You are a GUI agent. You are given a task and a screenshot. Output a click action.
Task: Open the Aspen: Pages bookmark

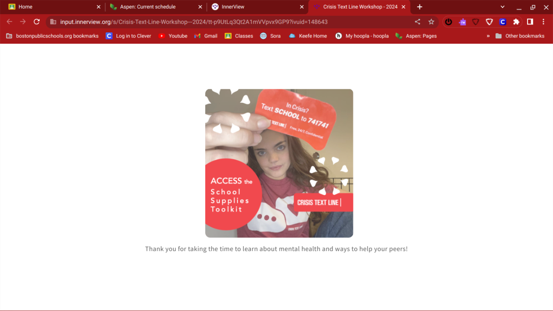click(416, 36)
